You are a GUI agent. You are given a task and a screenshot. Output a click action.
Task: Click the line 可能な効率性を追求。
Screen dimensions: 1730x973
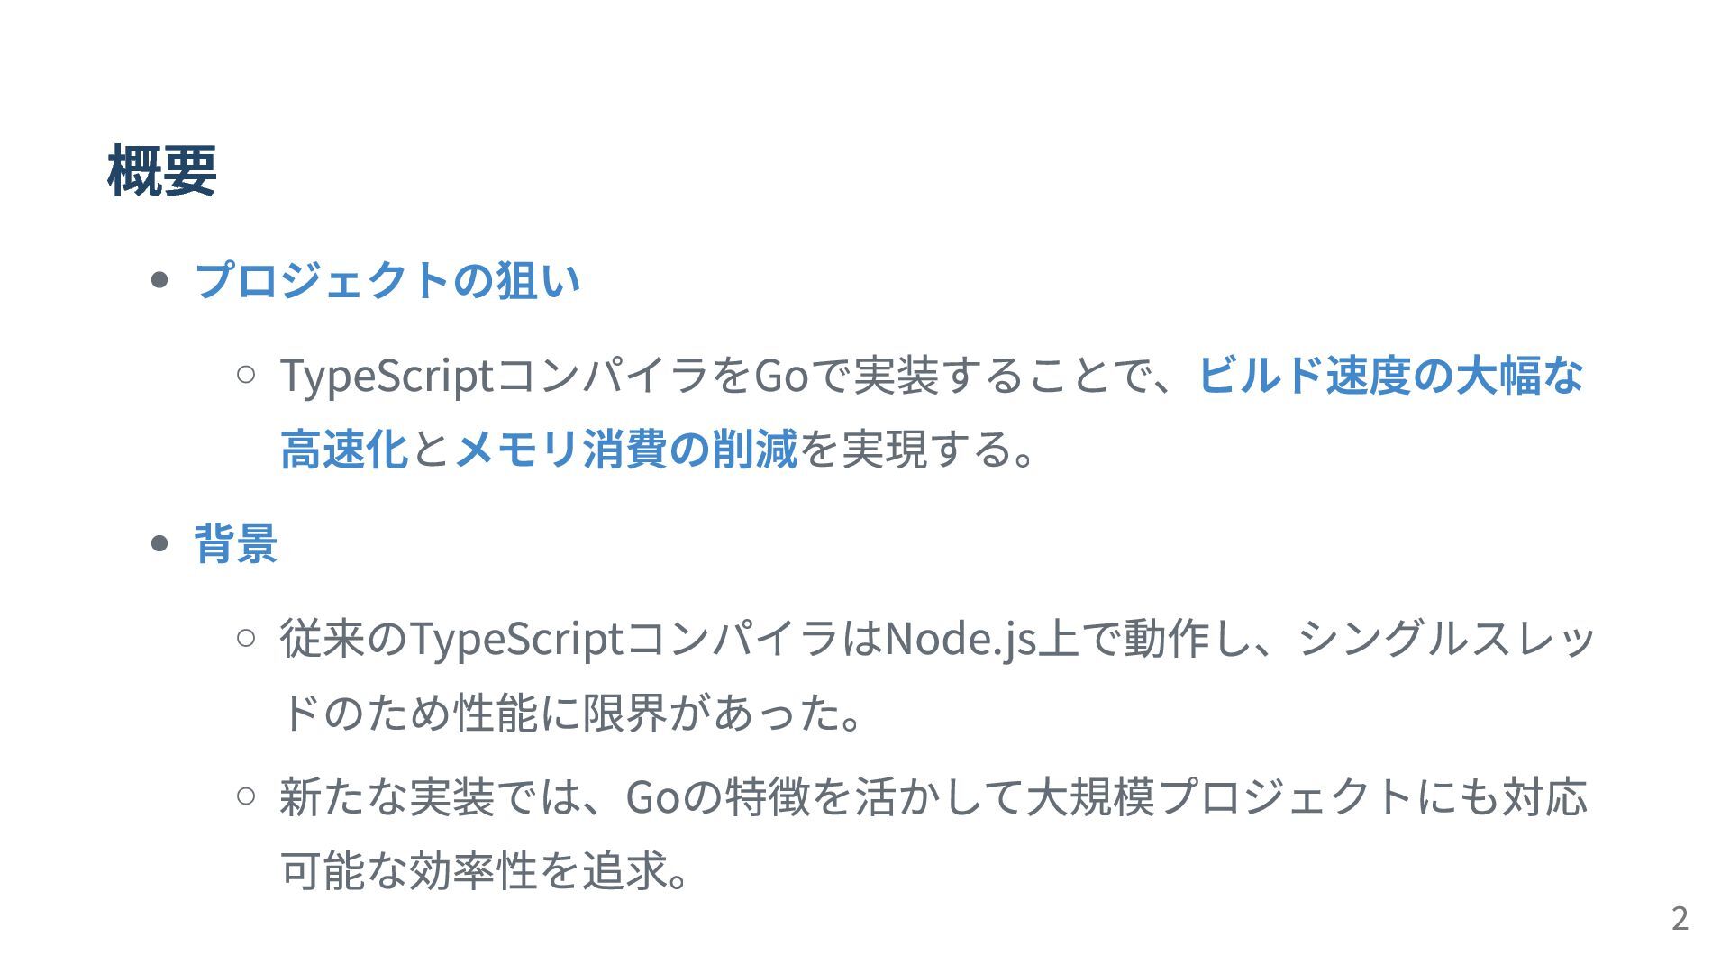[487, 870]
